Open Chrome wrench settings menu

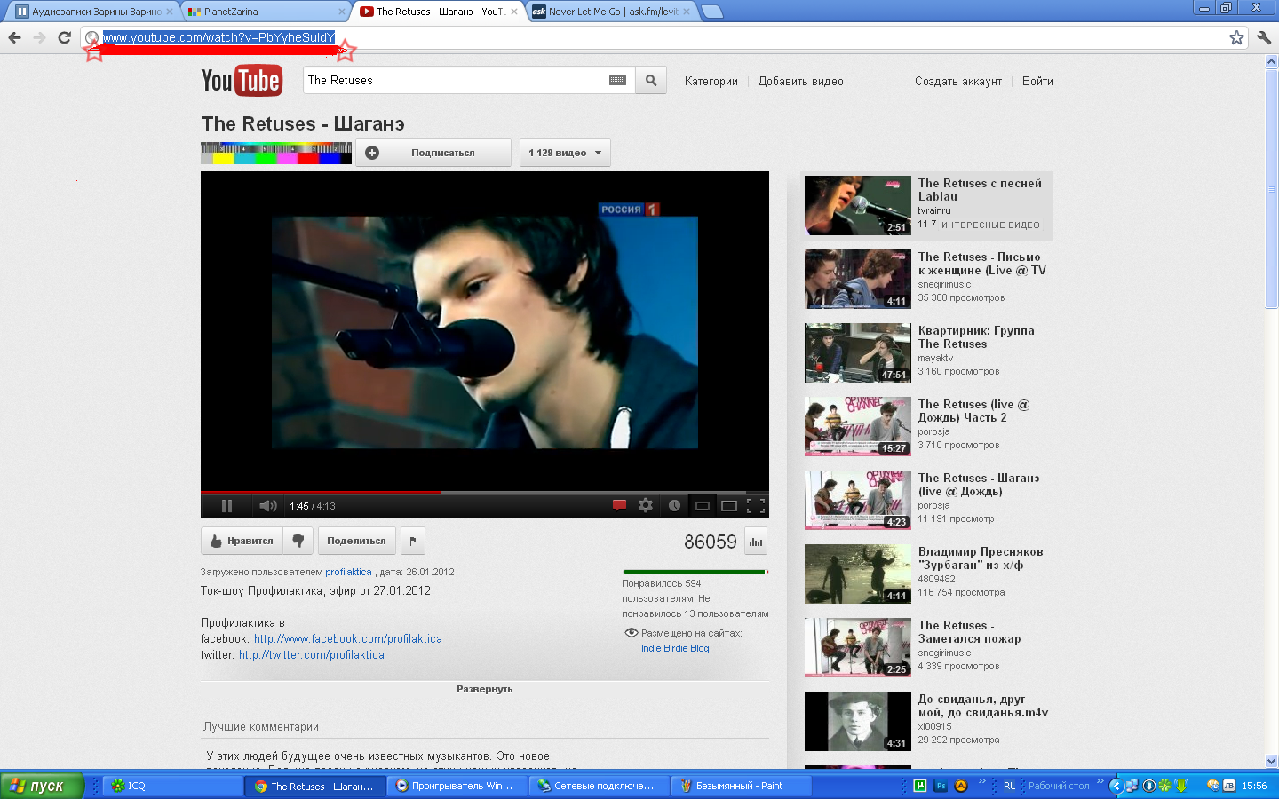tap(1264, 37)
